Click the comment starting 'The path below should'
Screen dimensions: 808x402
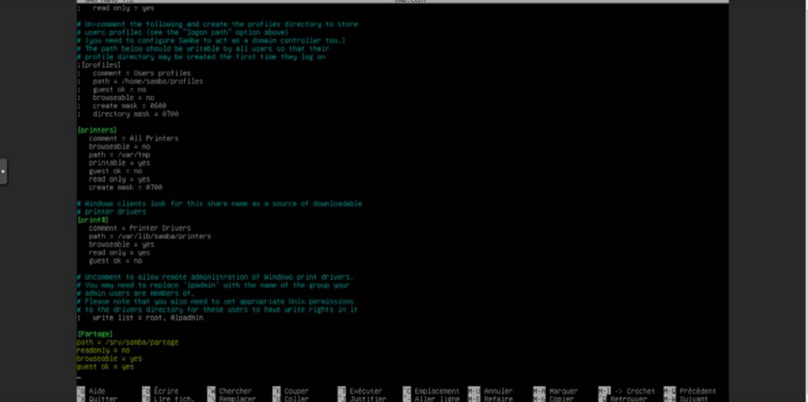203,49
